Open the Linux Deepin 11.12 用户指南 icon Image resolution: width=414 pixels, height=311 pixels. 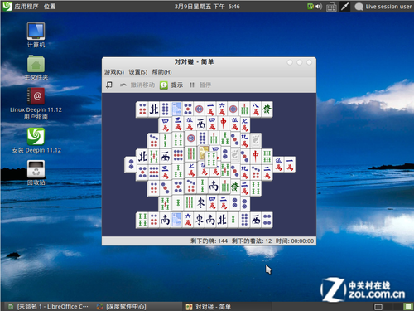[36, 104]
